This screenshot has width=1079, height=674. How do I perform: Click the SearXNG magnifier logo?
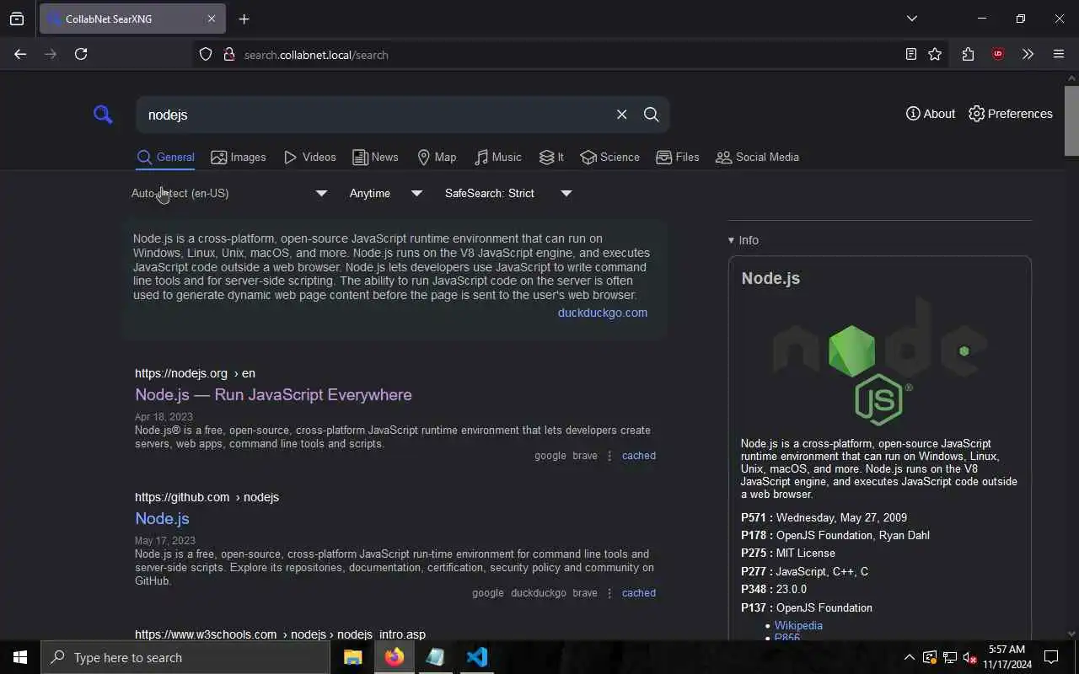[103, 115]
